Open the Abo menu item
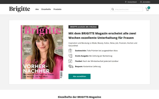This screenshot has width=159, height=99. tap(37, 9)
